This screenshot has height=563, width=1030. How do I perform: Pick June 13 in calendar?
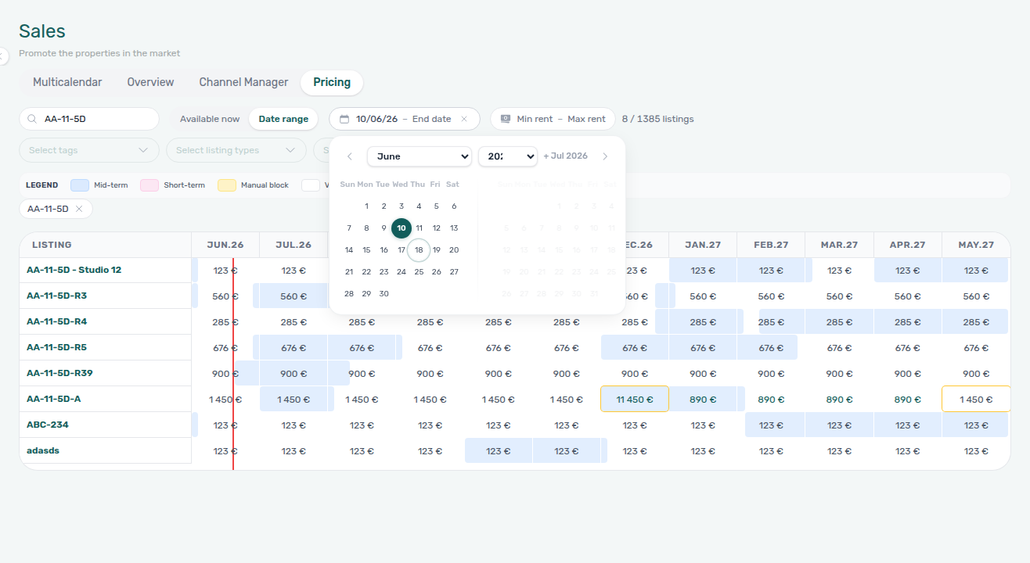[454, 228]
